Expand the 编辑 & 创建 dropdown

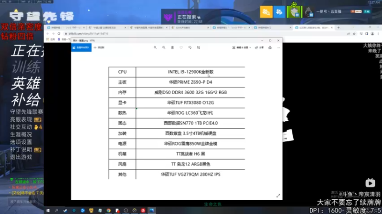pyautogui.click(x=242, y=48)
